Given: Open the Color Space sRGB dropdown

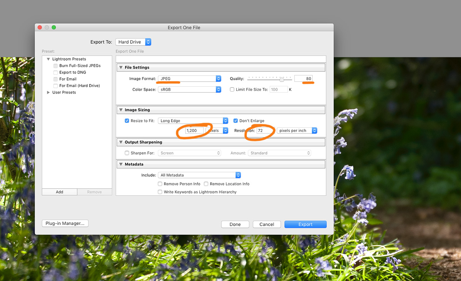Looking at the screenshot, I should (189, 89).
